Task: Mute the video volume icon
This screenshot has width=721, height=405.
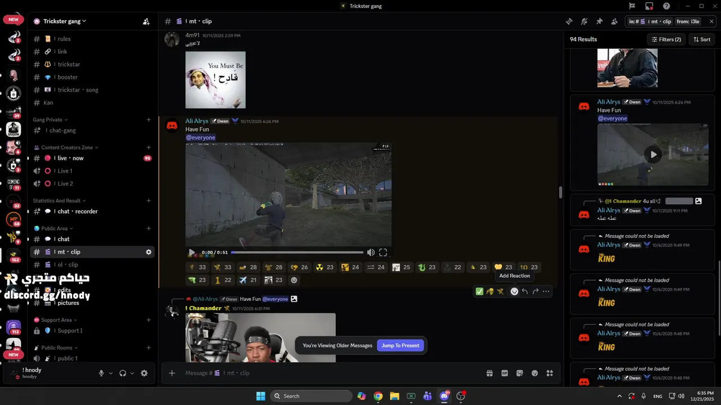Action: click(371, 253)
